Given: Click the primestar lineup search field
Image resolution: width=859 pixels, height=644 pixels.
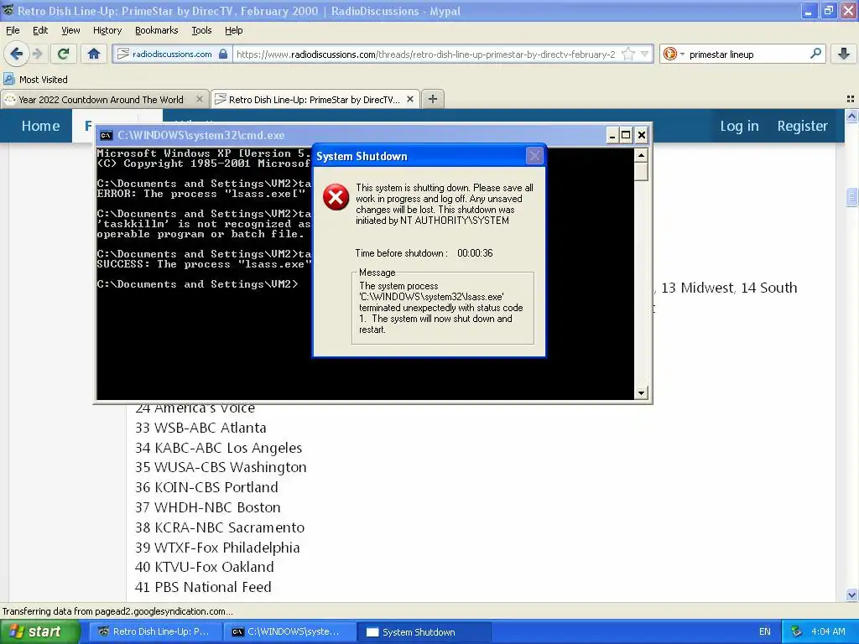Looking at the screenshot, I should (x=747, y=55).
